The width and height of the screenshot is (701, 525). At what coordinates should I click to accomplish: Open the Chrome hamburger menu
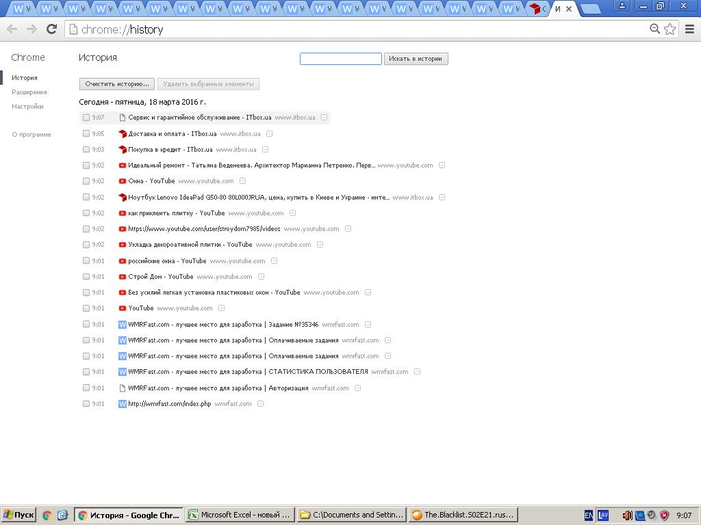coord(689,29)
